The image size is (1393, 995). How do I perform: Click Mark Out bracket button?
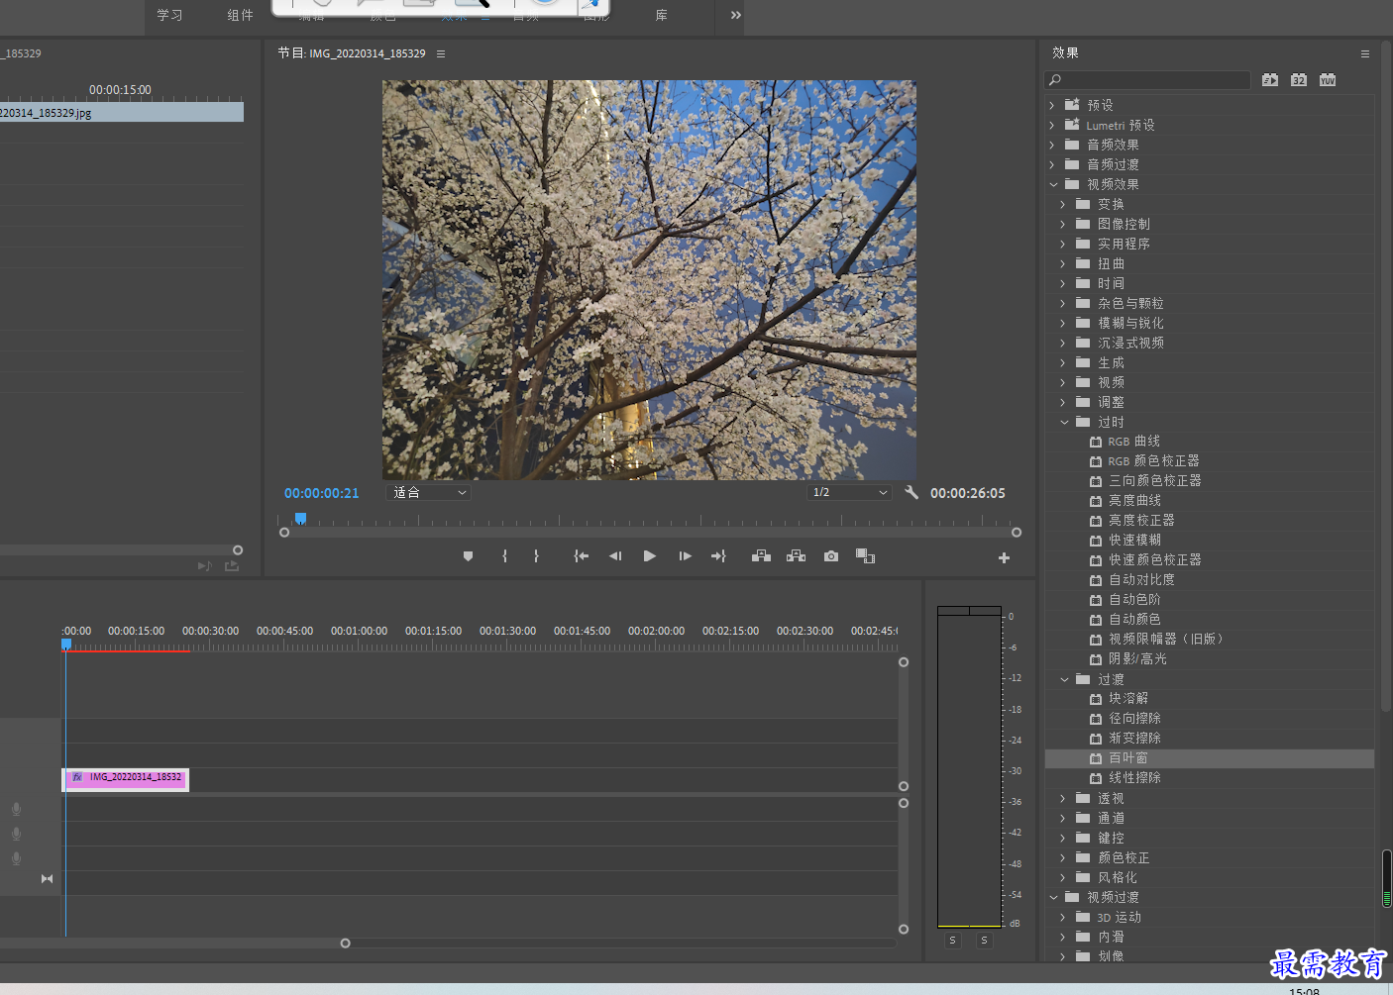[536, 556]
